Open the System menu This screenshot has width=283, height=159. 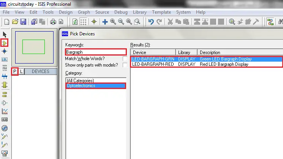pyautogui.click(x=183, y=12)
